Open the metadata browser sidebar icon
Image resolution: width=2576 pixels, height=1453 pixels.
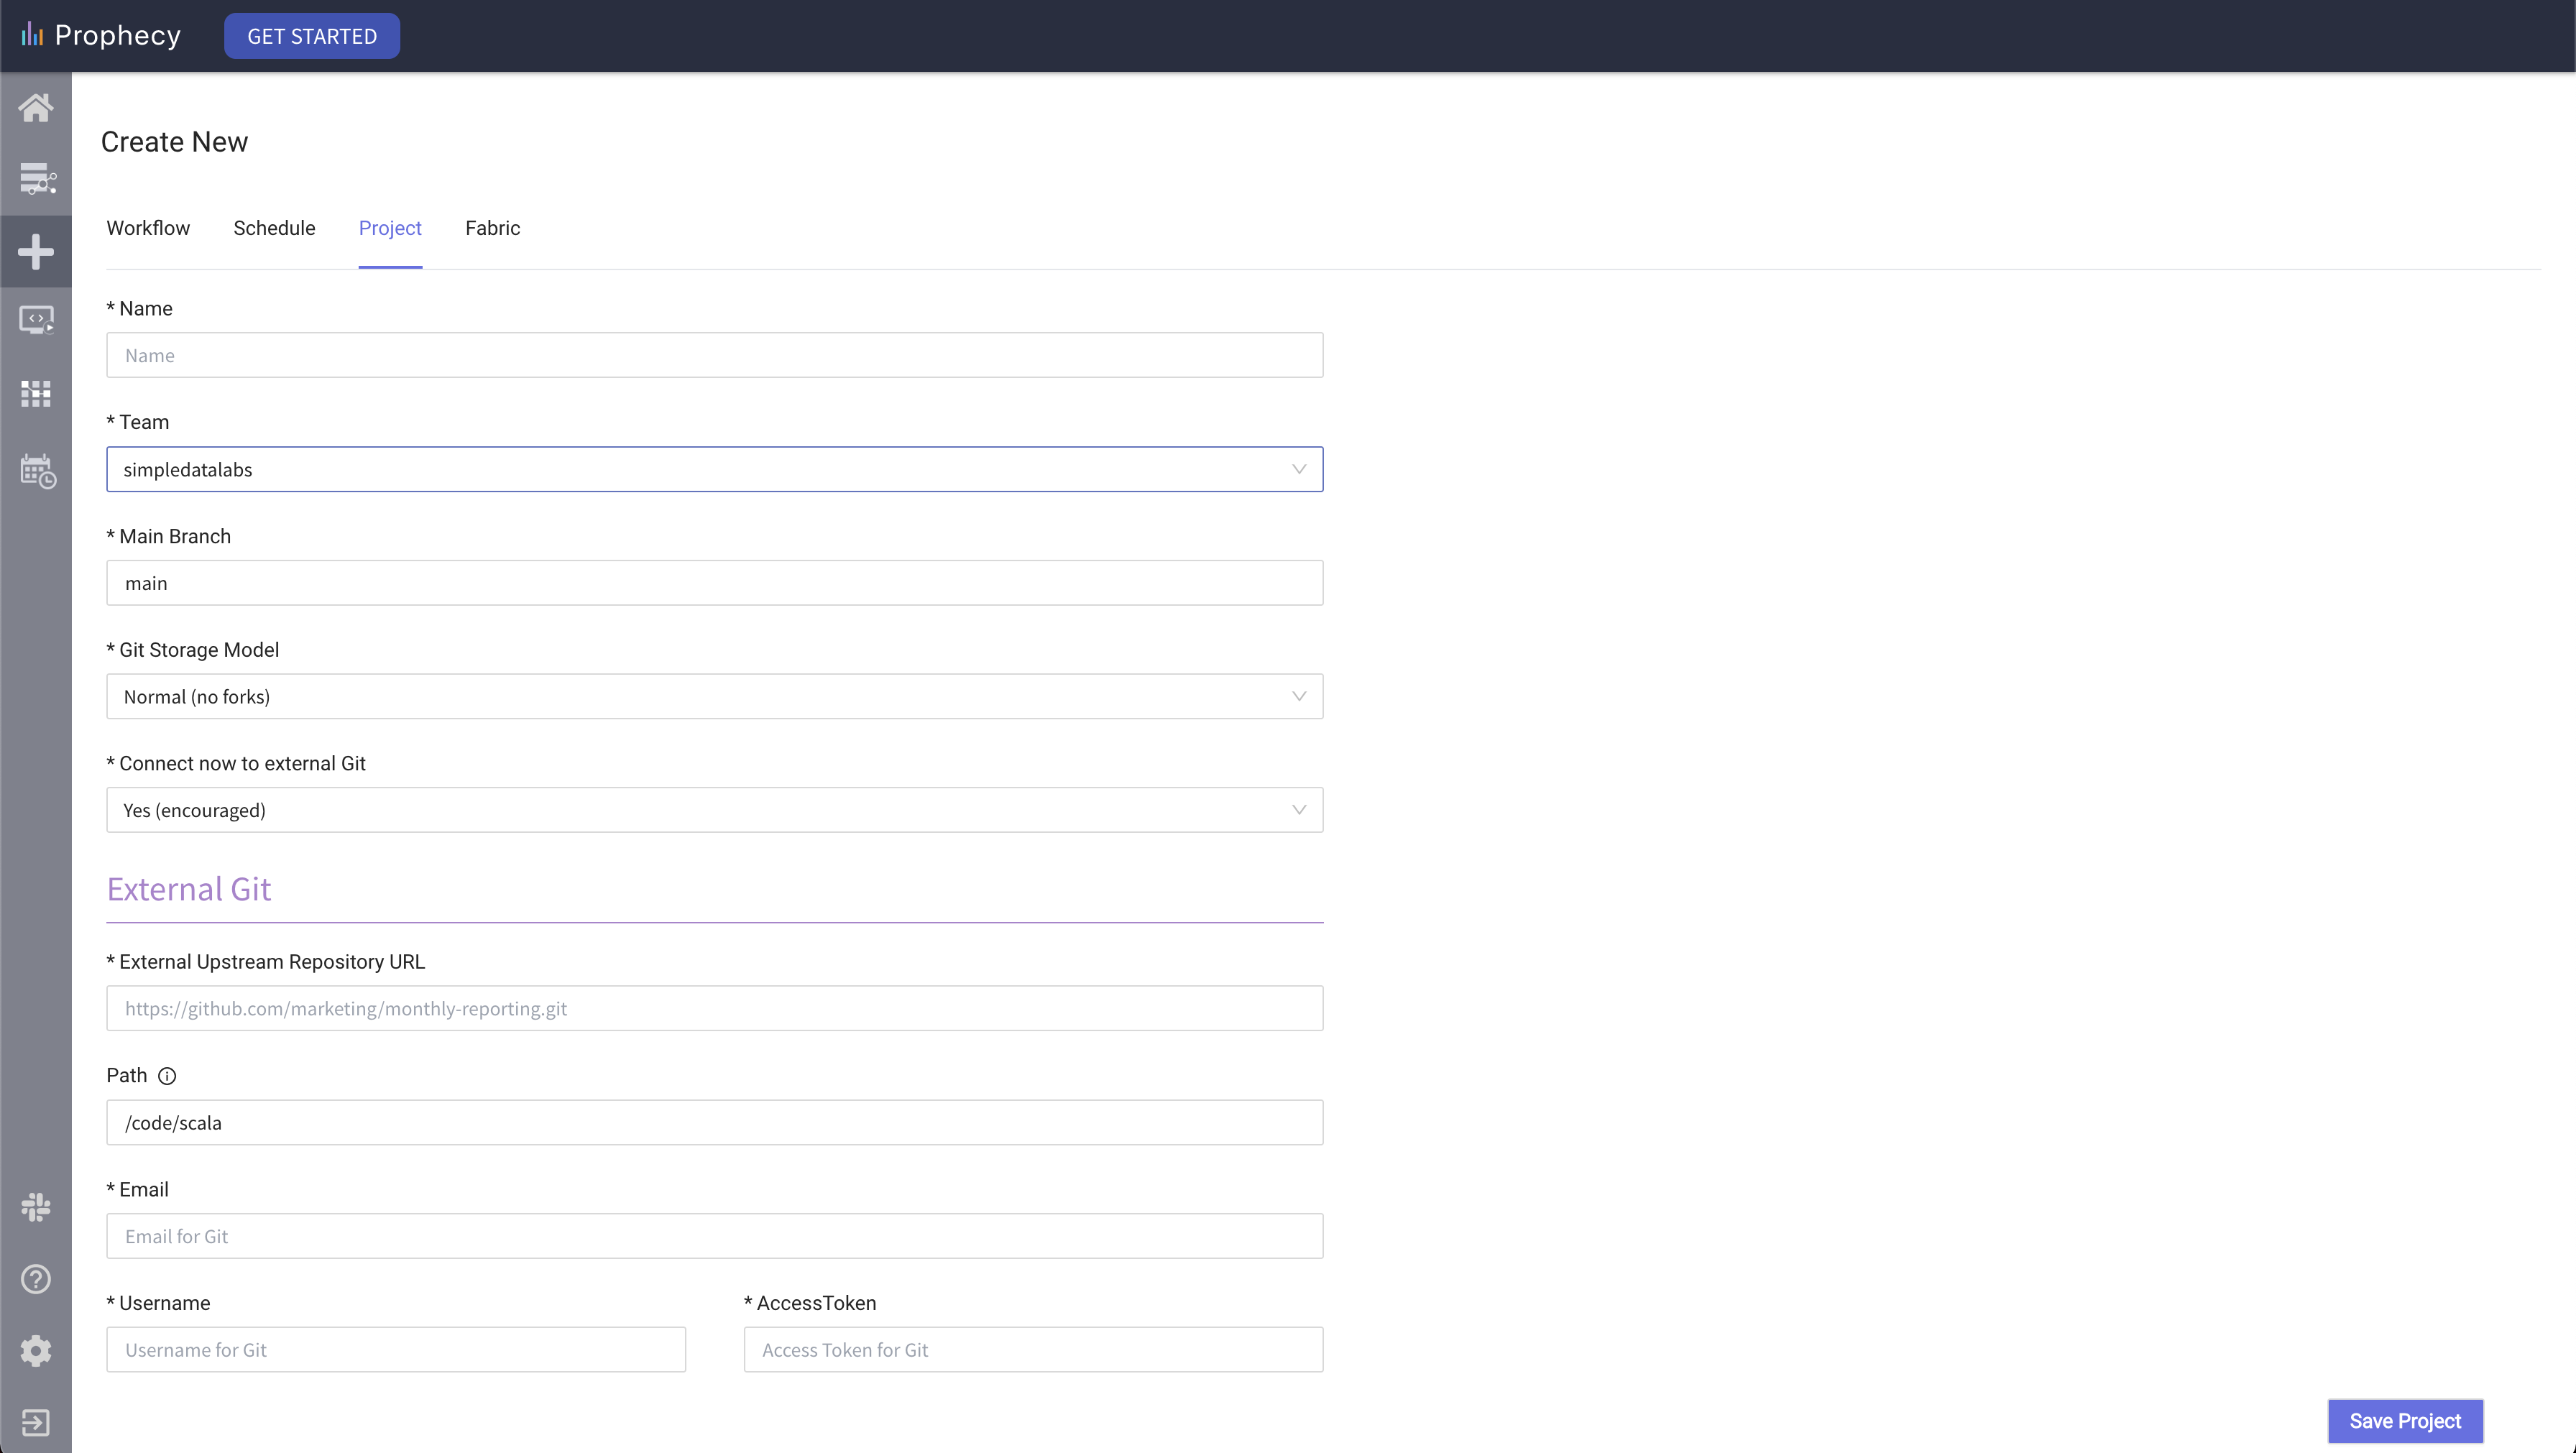click(x=36, y=179)
